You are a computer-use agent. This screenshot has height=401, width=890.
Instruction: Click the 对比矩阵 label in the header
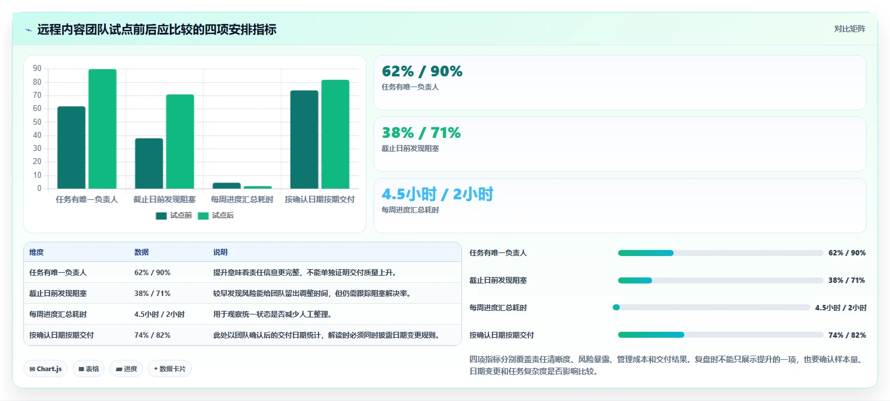[x=849, y=29]
